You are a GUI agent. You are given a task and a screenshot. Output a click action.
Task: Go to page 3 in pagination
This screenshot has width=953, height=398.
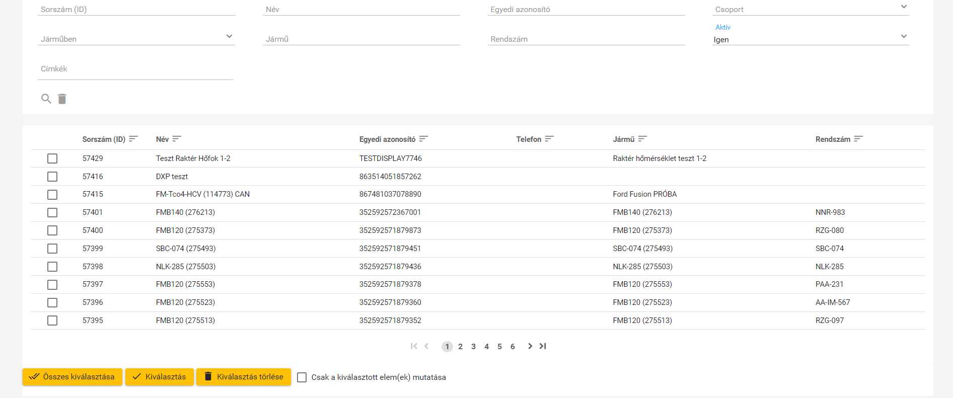(473, 347)
